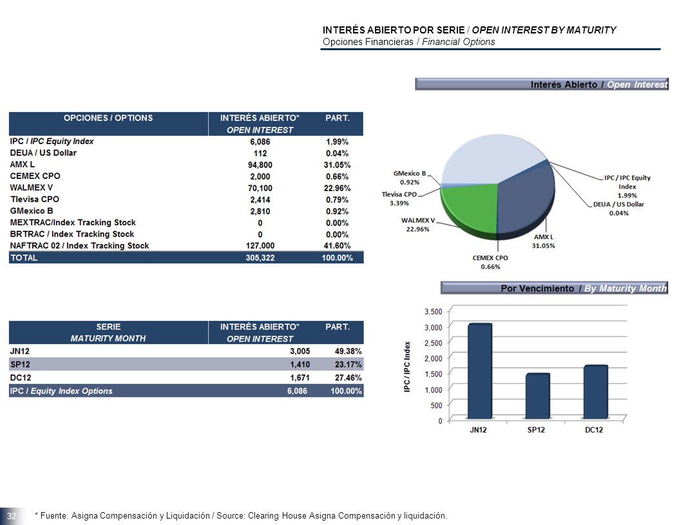
Task: Click the 'AMX L' row label
Action: click(x=22, y=165)
